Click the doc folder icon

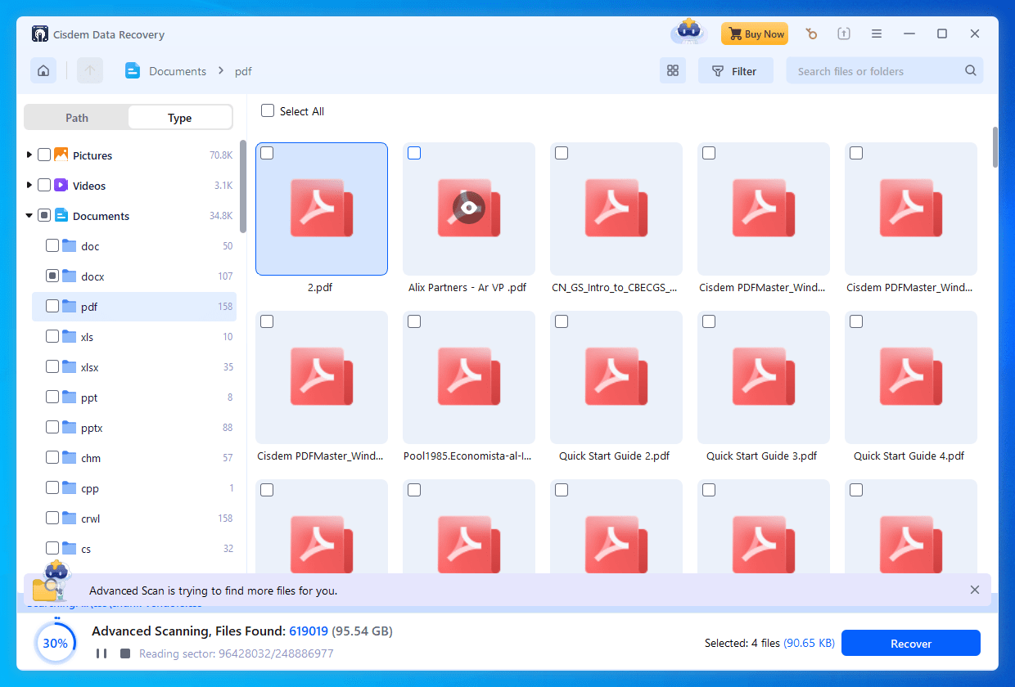click(69, 245)
